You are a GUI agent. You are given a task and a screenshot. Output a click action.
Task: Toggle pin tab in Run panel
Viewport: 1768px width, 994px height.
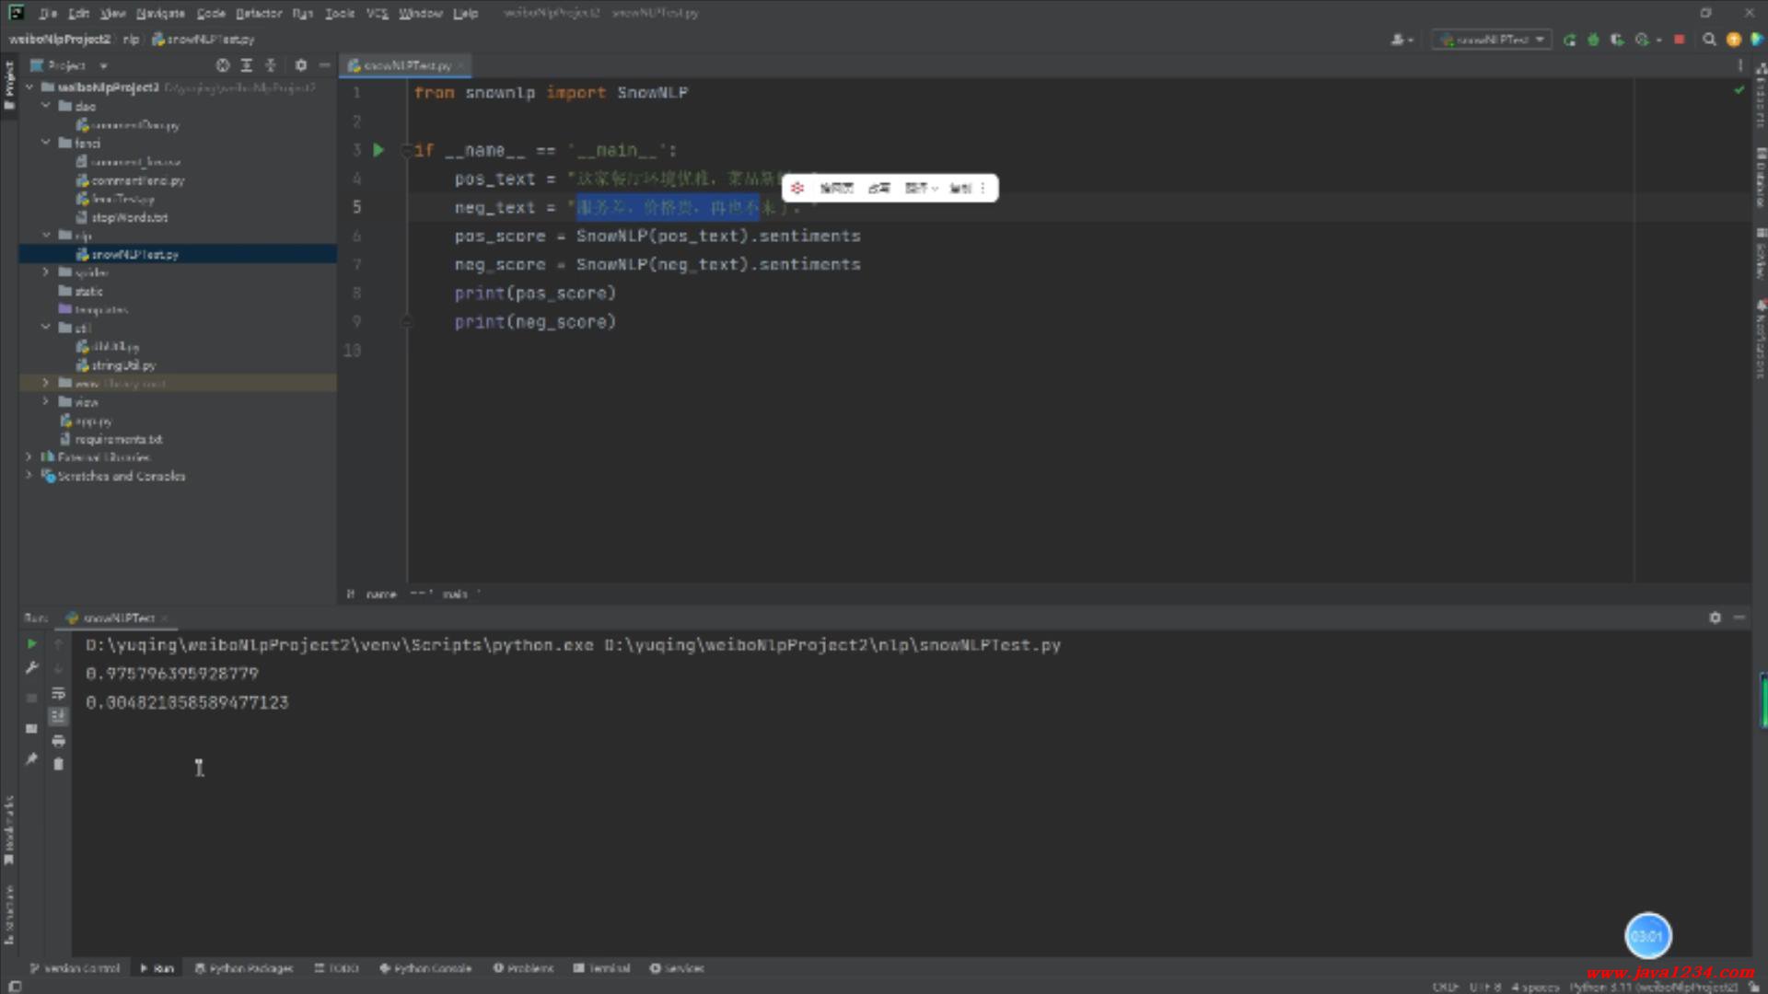point(31,759)
